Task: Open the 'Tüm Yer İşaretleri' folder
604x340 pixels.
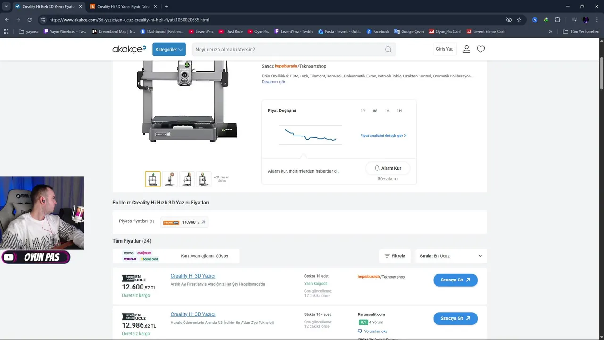Action: pyautogui.click(x=581, y=32)
